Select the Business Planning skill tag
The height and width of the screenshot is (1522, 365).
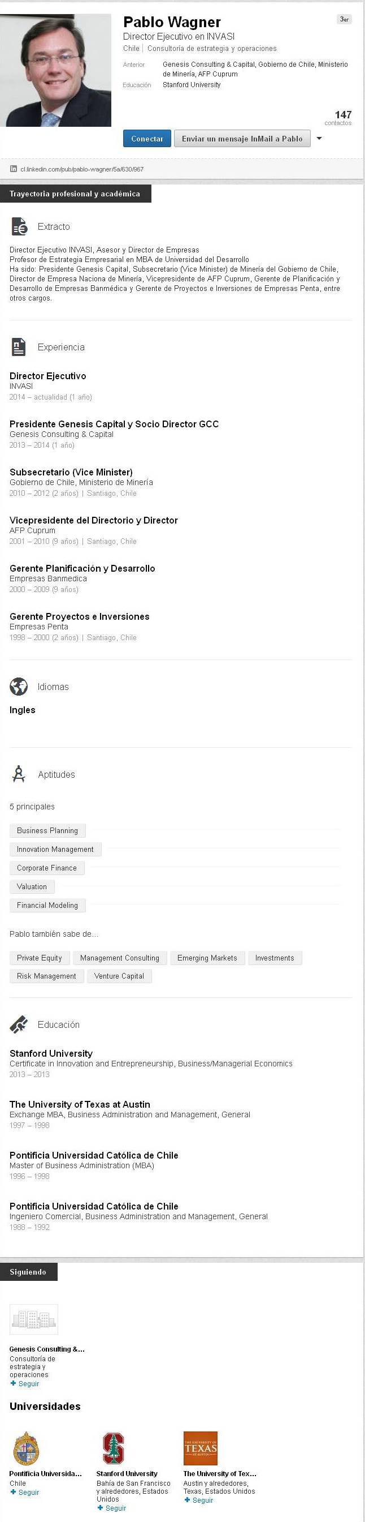(x=47, y=830)
